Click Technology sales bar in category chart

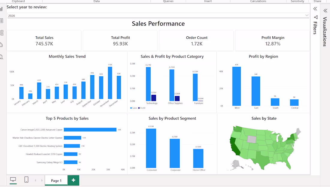[148, 84]
